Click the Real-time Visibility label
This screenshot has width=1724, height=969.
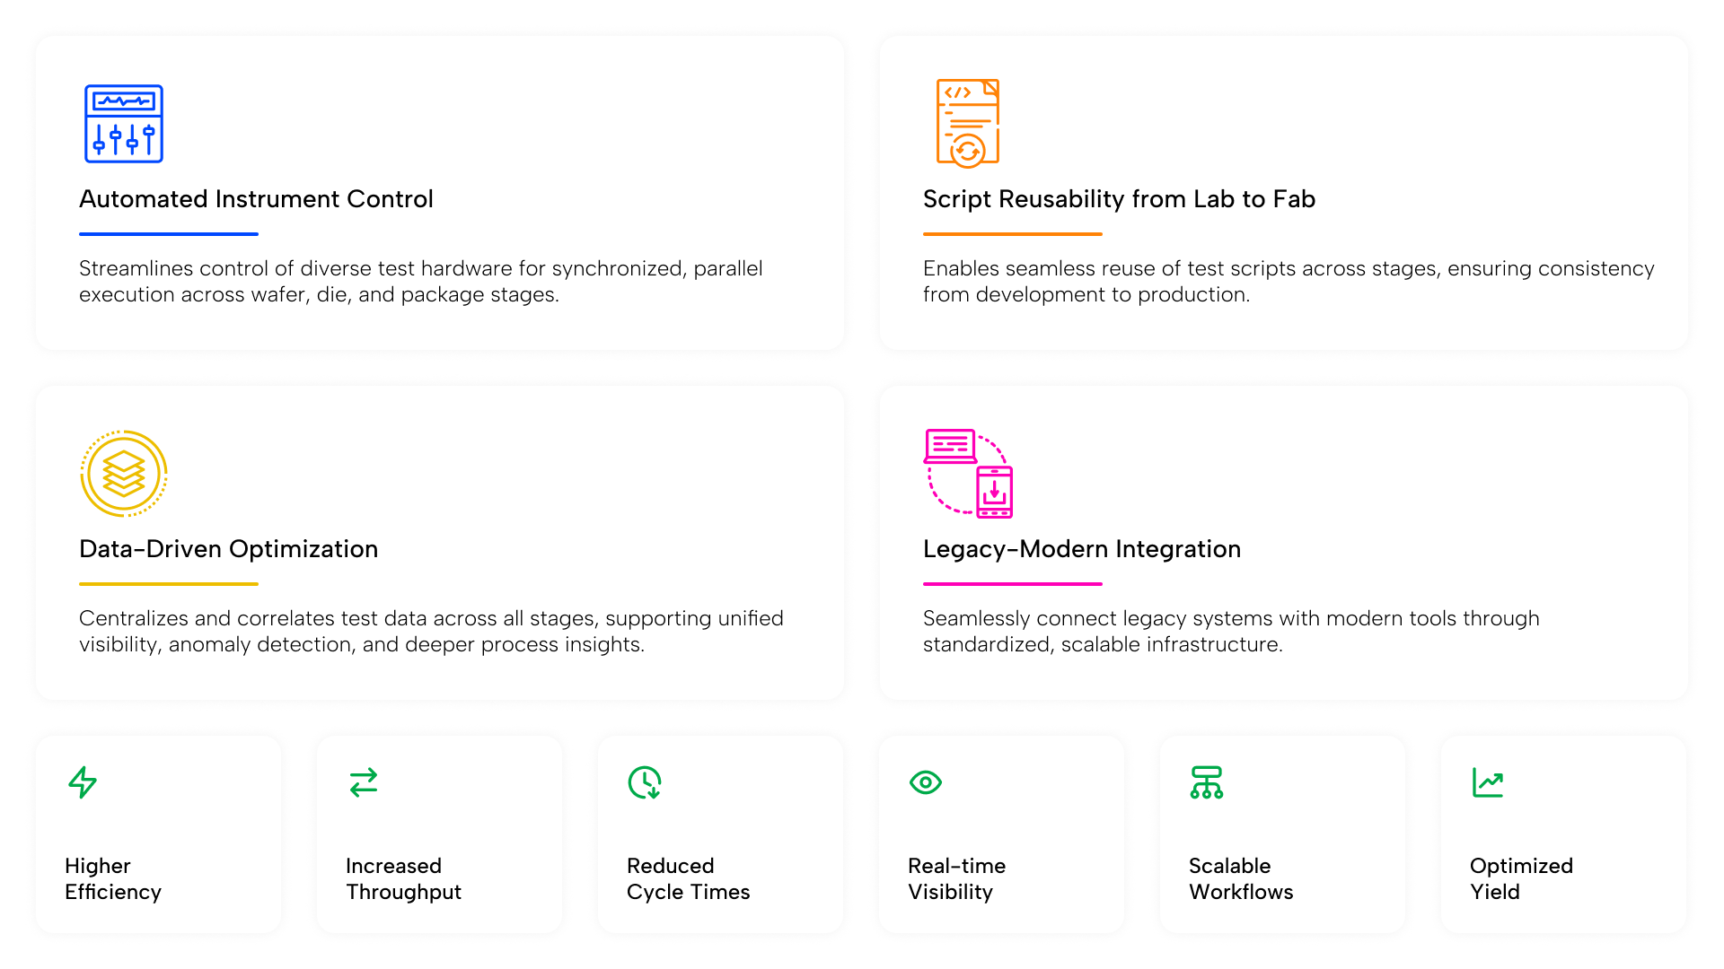click(956, 879)
